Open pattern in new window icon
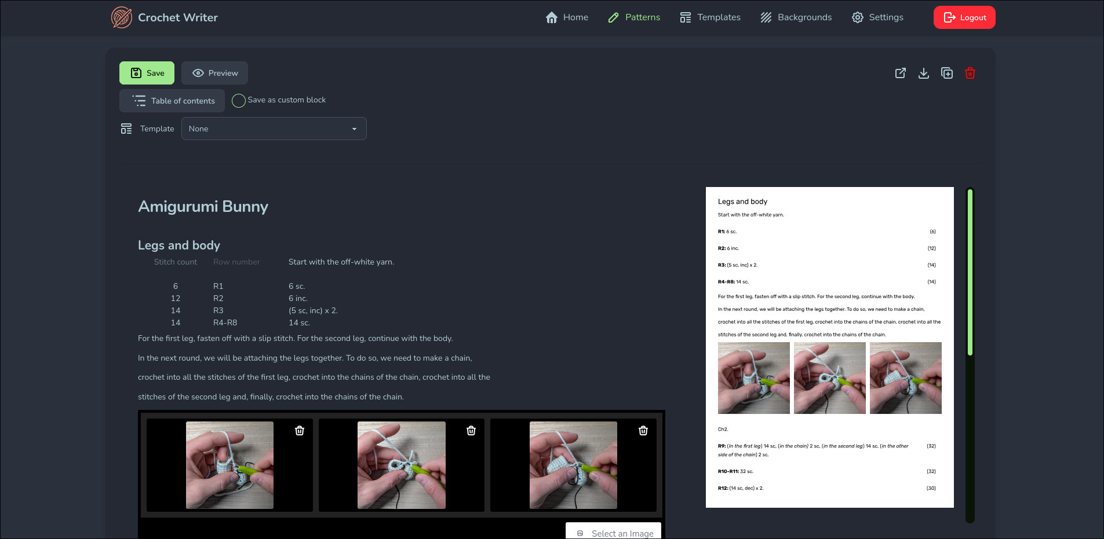Viewport: 1104px width, 539px height. pos(901,73)
